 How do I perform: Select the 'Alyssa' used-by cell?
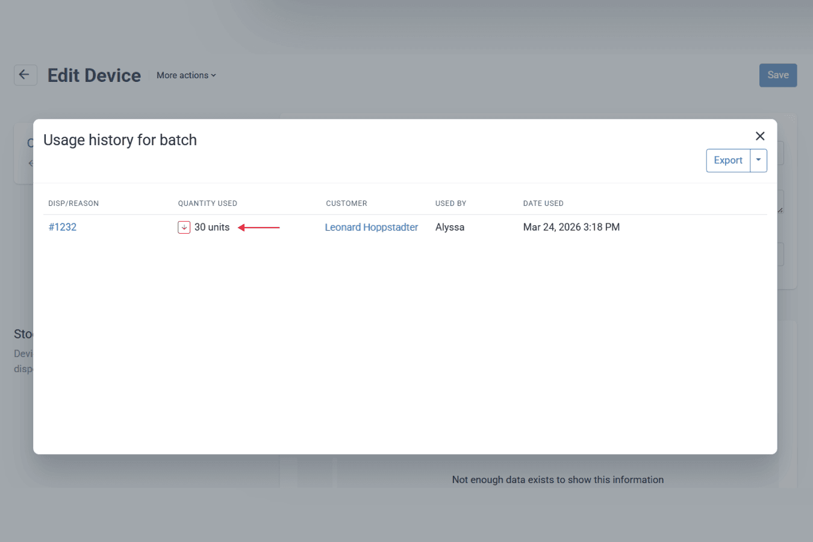[x=450, y=227]
